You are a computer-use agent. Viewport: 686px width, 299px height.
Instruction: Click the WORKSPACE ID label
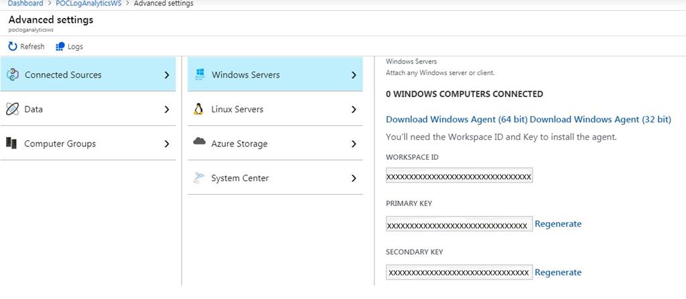(x=412, y=157)
